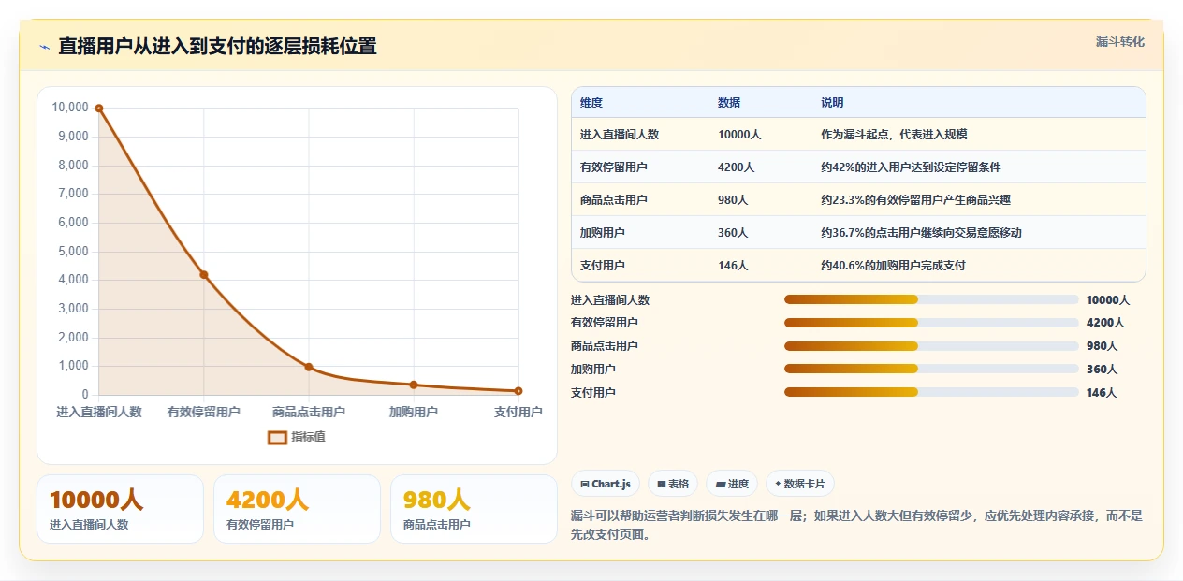Click the lightning icon beside the title
Screen dimensions: 1183x581
pyautogui.click(x=44, y=47)
